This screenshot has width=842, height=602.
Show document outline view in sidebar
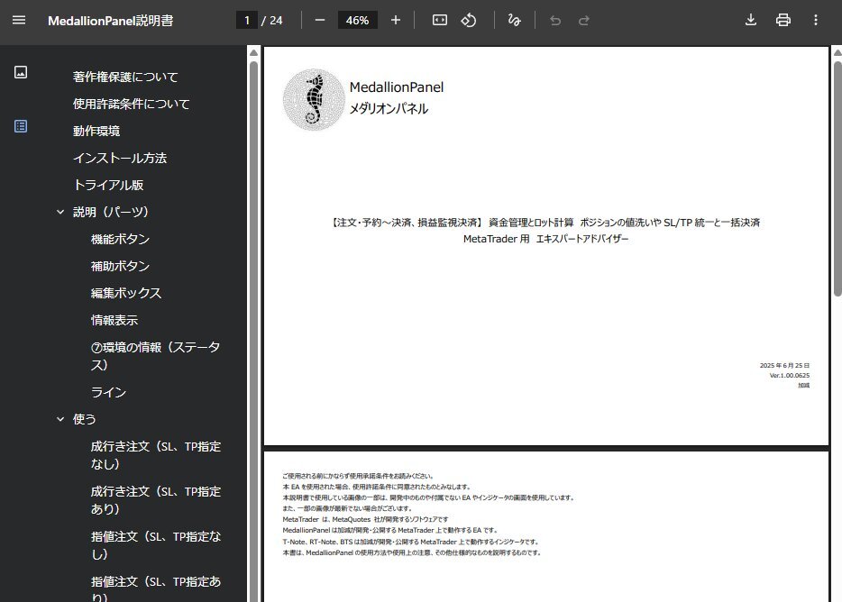pos(21,126)
